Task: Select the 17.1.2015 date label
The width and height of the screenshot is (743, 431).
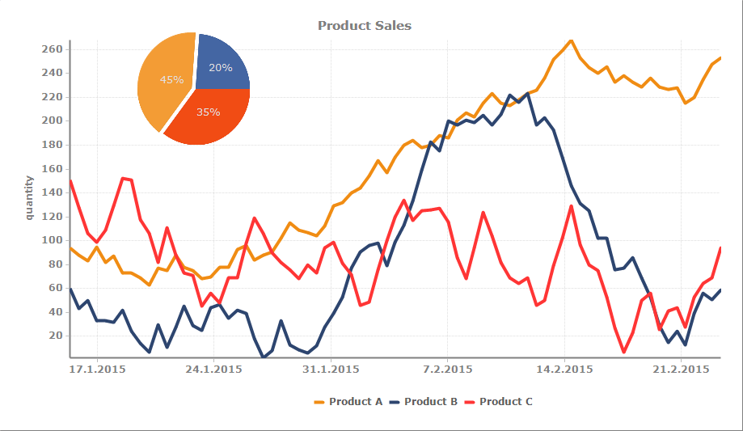Action: tap(98, 370)
